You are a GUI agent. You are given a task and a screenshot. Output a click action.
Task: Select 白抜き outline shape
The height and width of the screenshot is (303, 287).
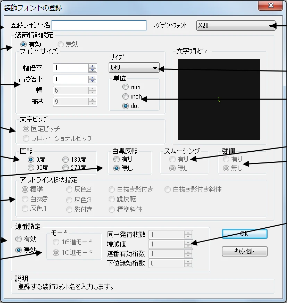(x=25, y=199)
